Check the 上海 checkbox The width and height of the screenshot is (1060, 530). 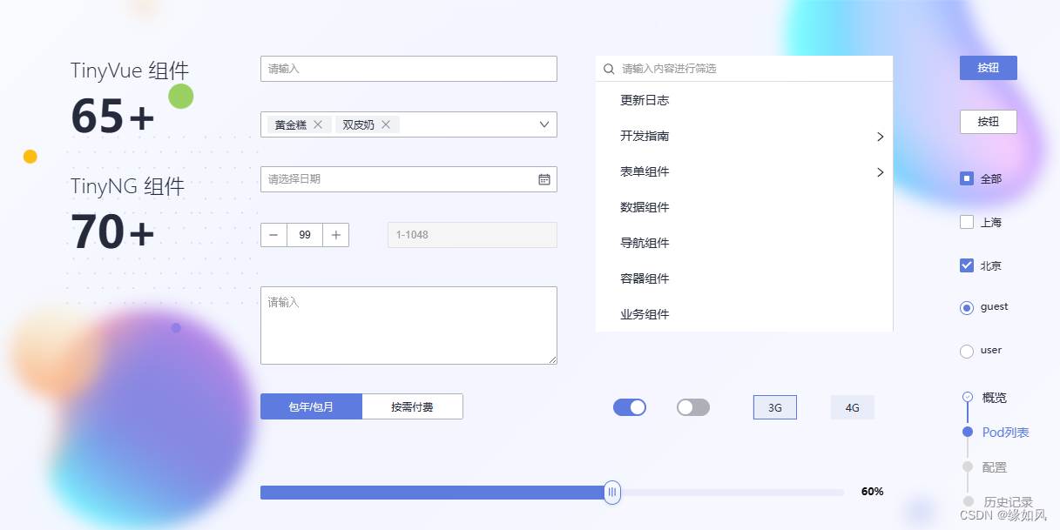coord(967,222)
